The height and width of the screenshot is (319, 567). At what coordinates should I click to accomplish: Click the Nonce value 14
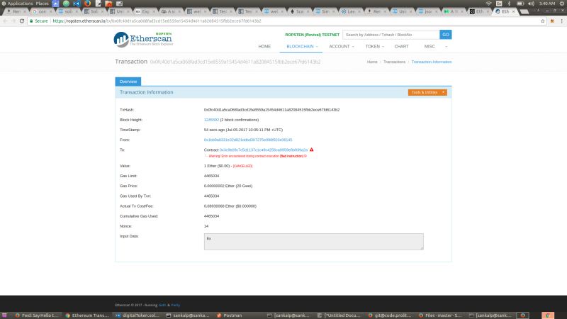tap(206, 226)
